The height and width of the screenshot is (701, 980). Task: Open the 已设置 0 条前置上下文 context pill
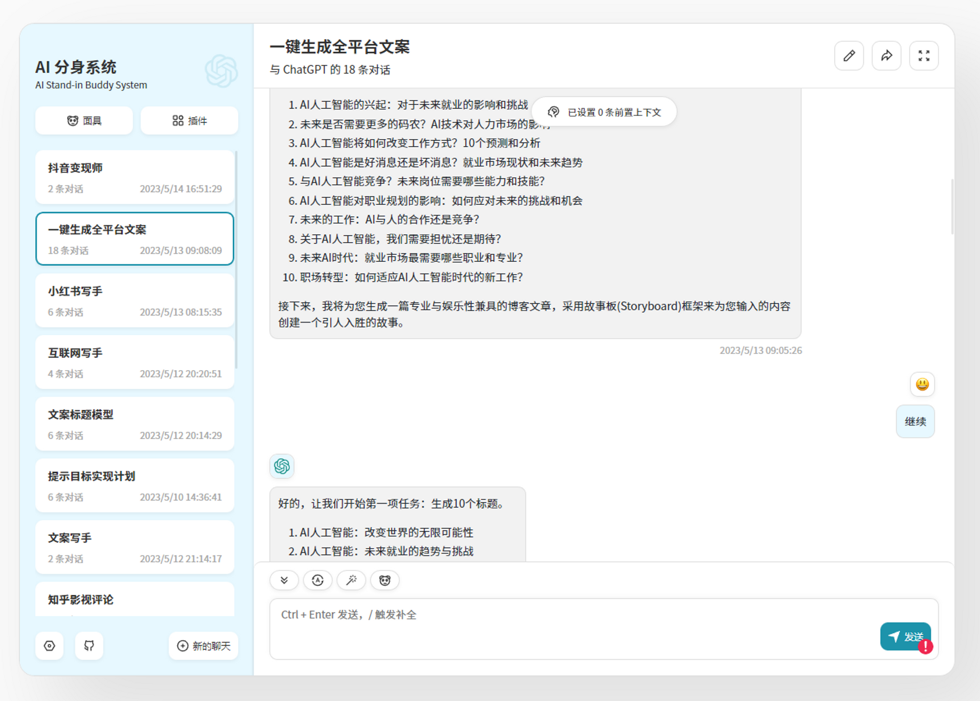click(604, 112)
